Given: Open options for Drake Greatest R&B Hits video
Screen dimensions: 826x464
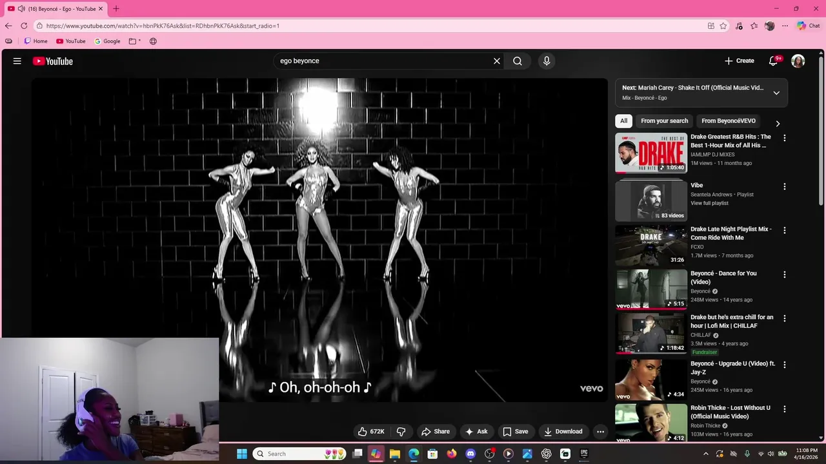Looking at the screenshot, I should point(785,138).
